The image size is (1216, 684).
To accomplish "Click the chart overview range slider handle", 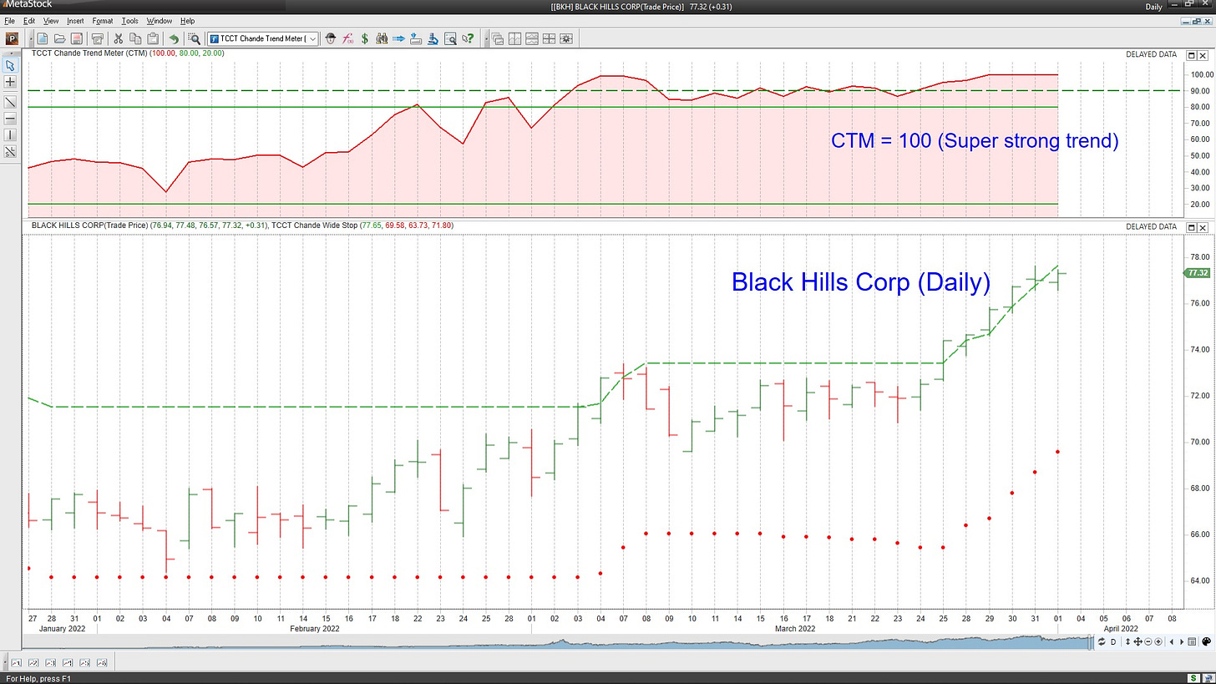I will (x=1089, y=641).
